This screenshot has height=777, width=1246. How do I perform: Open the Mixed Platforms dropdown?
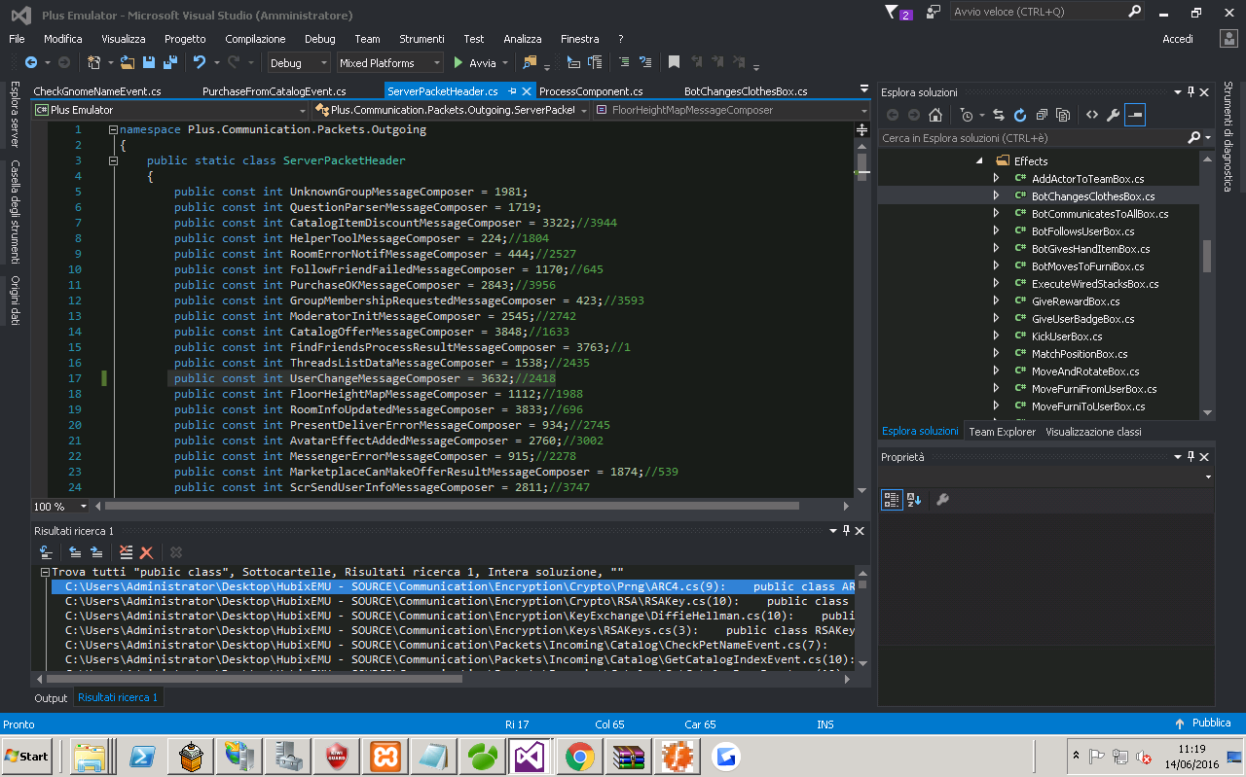click(437, 63)
